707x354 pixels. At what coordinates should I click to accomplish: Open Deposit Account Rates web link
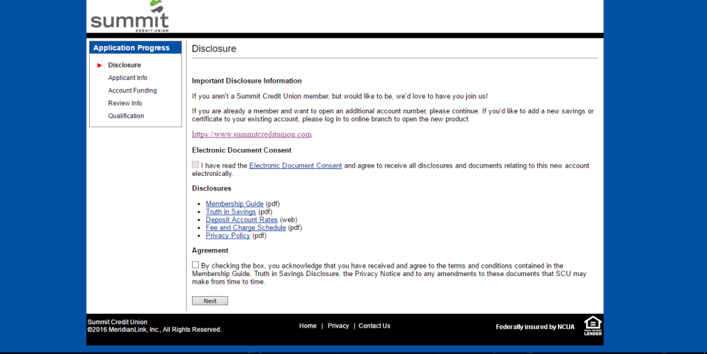(x=242, y=220)
